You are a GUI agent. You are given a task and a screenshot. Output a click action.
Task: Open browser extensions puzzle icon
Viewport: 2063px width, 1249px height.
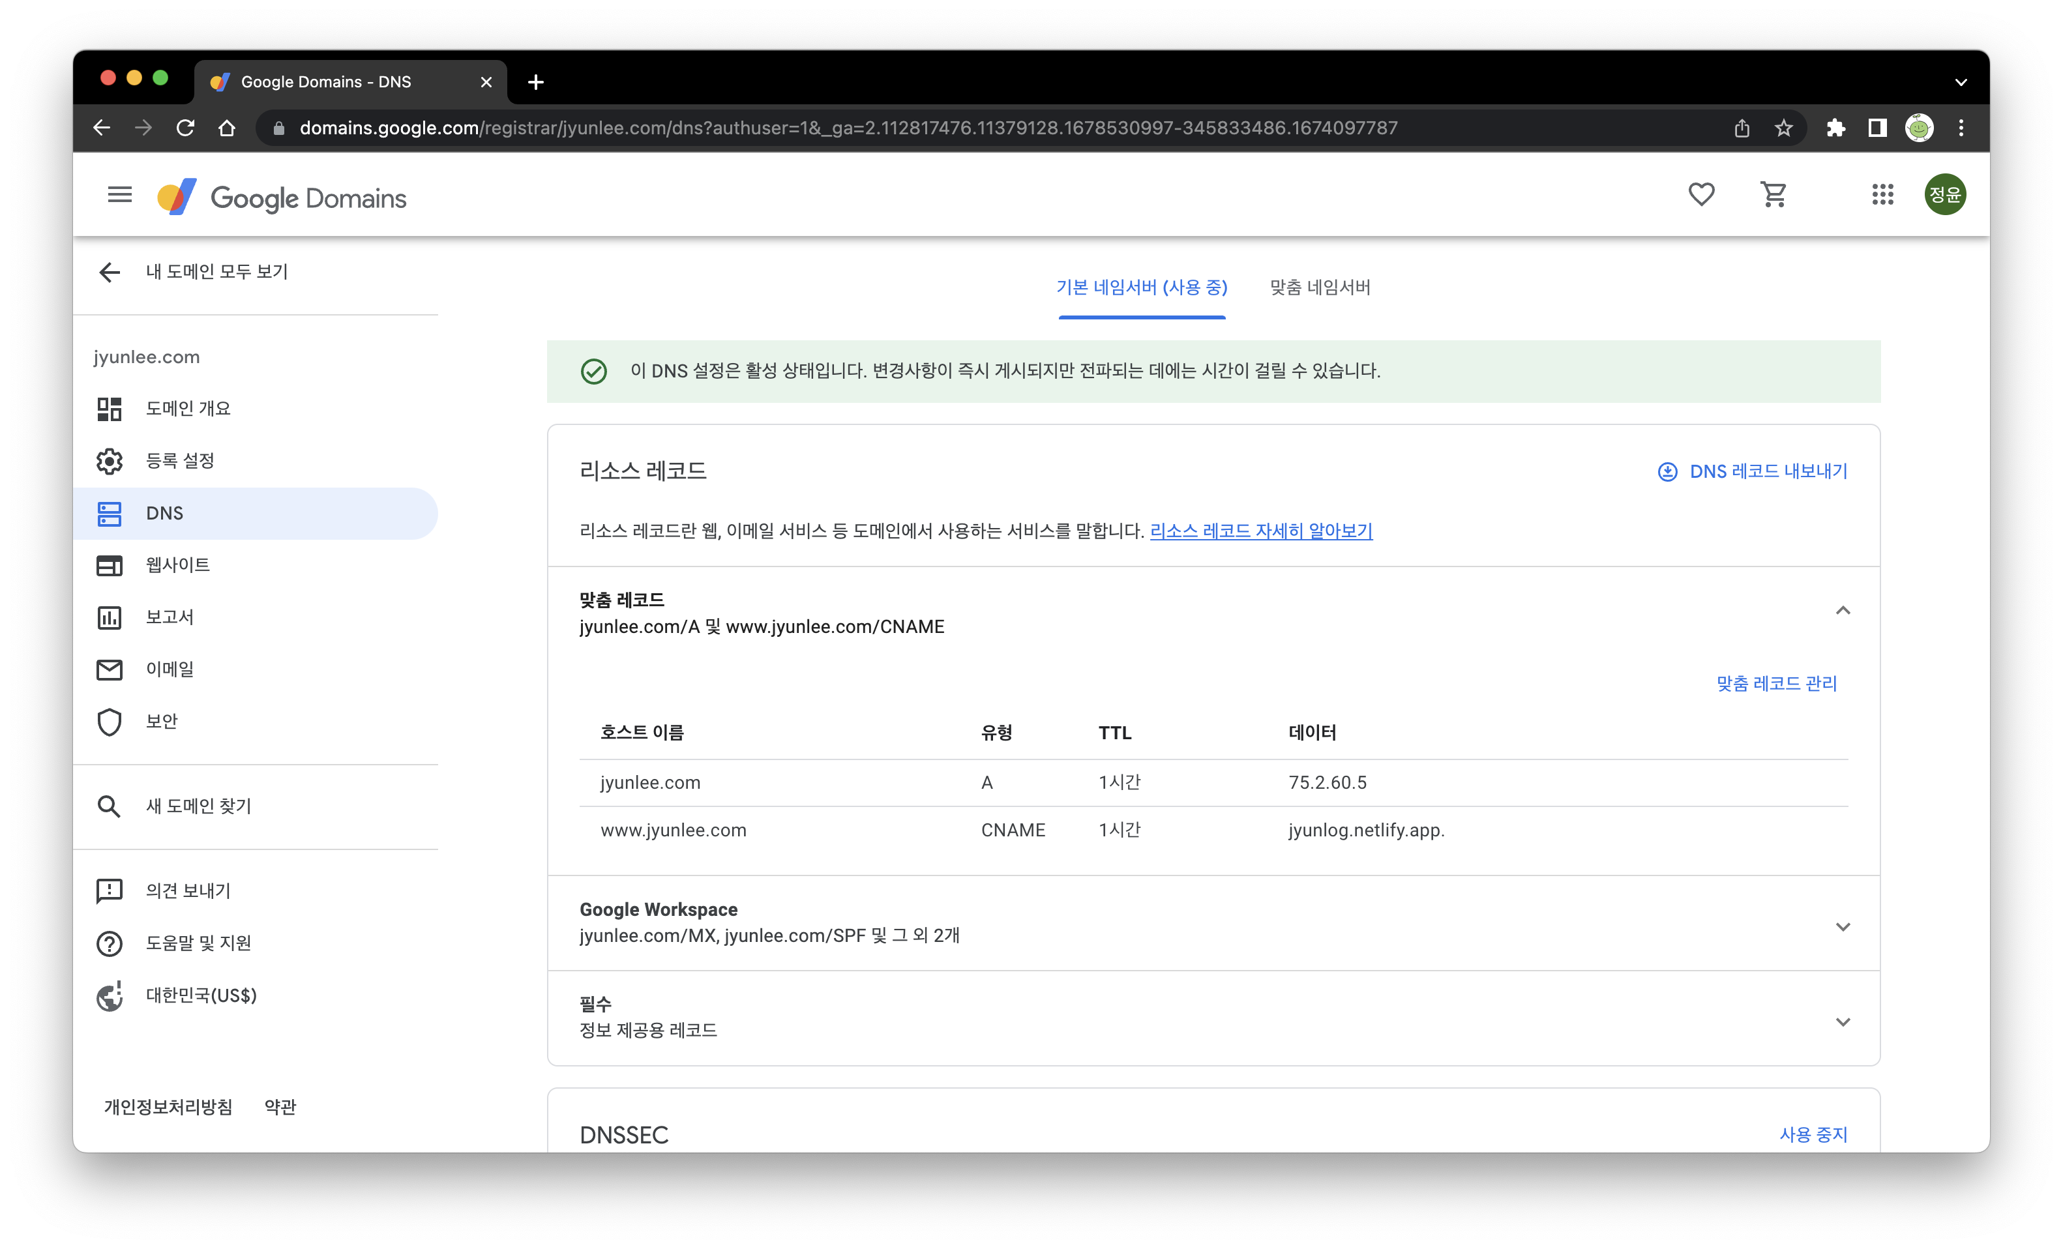click(x=1835, y=128)
